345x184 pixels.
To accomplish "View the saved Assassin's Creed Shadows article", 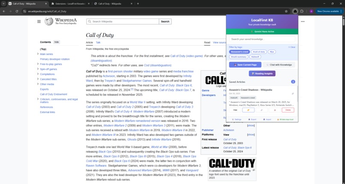I will [235, 110].
